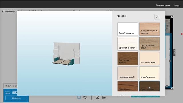Choose the Крем бежевый swatch
Viewport: 183px width, 103px height.
(x=149, y=73)
